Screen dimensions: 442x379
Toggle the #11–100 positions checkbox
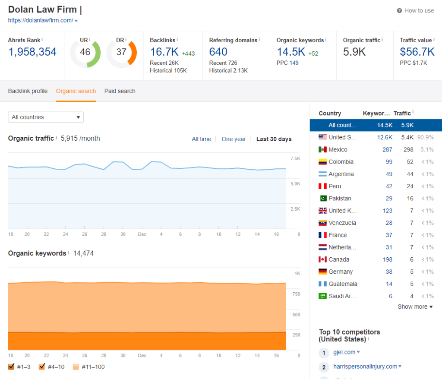coord(76,367)
